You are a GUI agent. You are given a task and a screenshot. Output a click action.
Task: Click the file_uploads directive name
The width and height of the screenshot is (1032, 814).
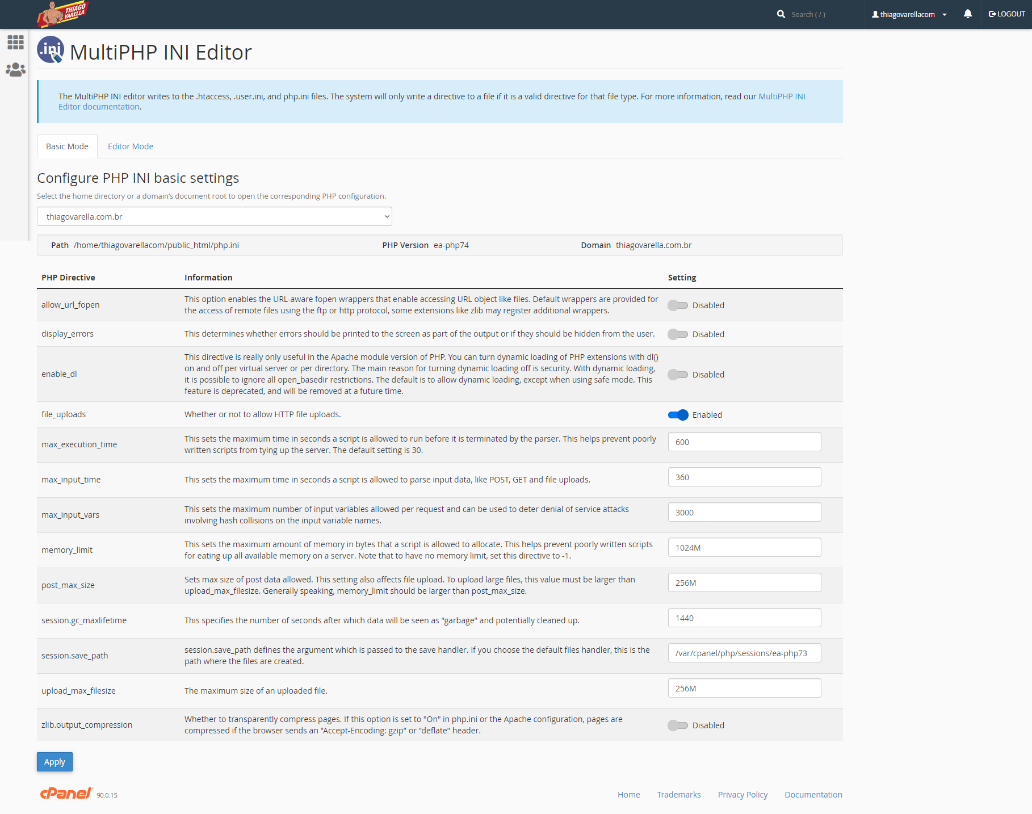pos(64,414)
